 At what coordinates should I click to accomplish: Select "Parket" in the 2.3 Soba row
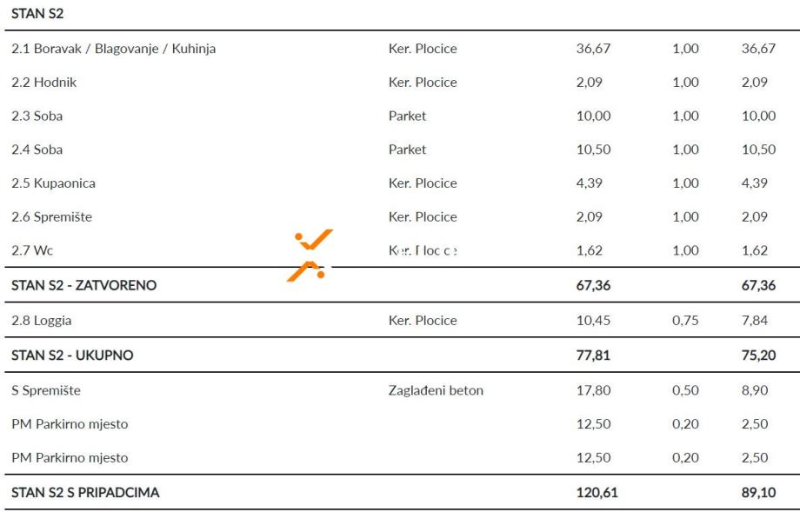click(407, 116)
